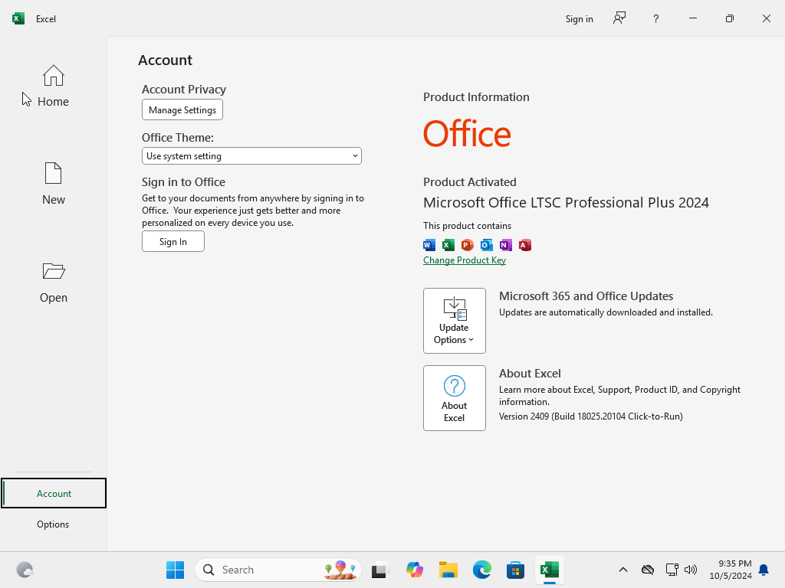Click the Product Activated label

coord(470,182)
